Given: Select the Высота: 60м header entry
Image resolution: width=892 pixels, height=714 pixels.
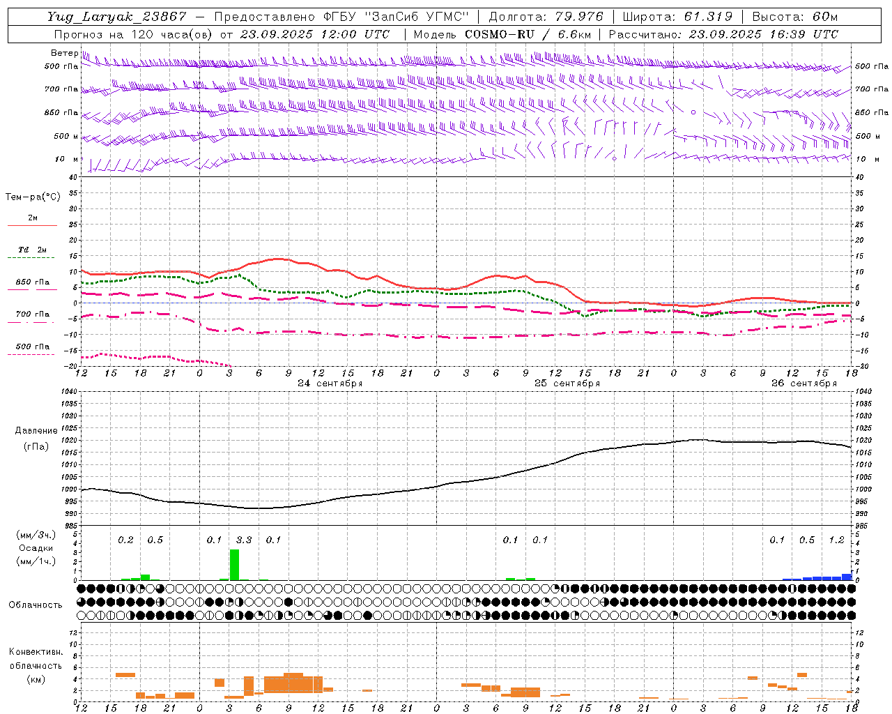Looking at the screenshot, I should pyautogui.click(x=795, y=17).
